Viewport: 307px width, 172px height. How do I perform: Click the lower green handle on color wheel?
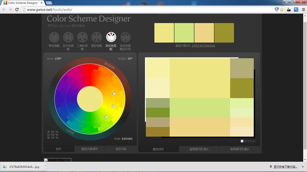[x=106, y=117]
